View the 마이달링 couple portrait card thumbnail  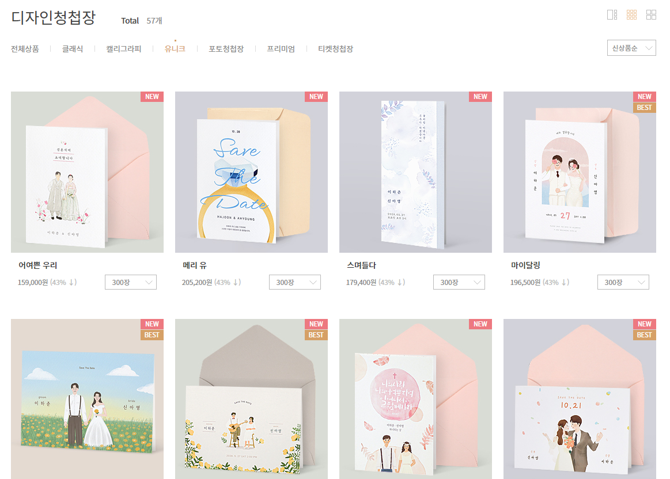[x=580, y=172]
